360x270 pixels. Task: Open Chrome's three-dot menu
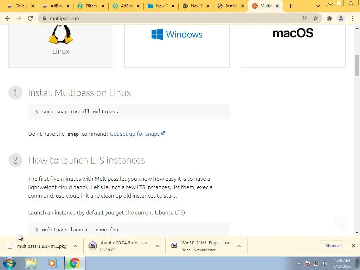pyautogui.click(x=352, y=18)
